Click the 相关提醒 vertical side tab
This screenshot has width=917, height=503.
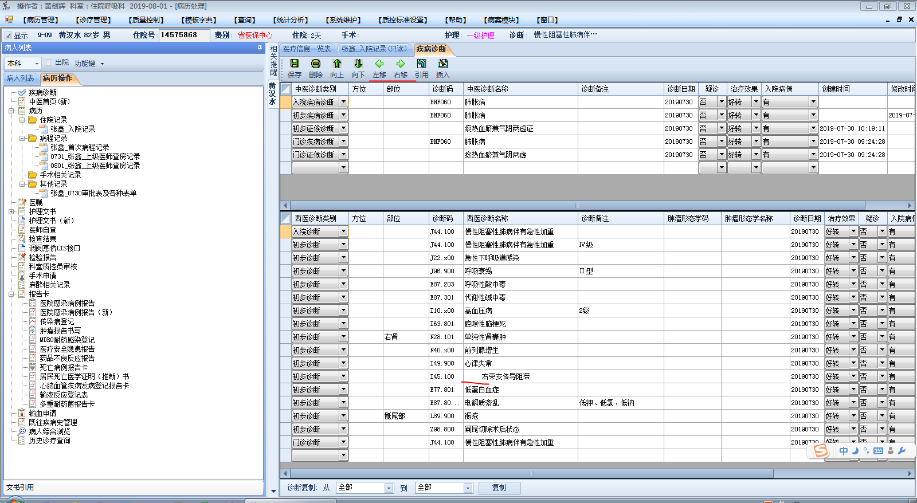(x=273, y=60)
